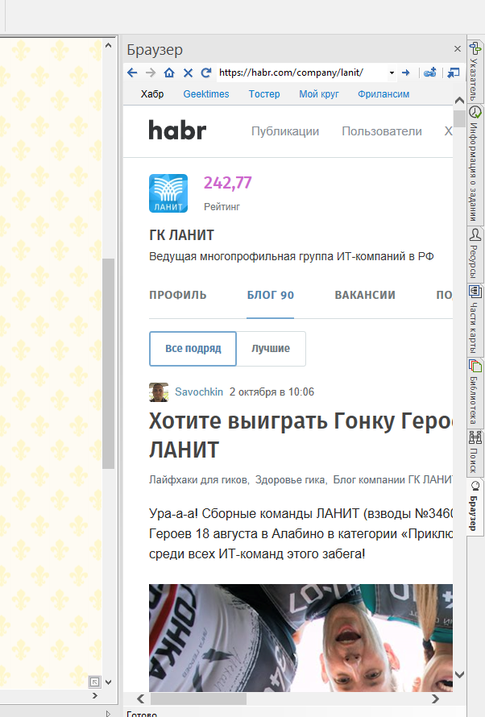Screen dimensions: 485x717
Task: Open the Хотите выиграть Гонку Героев article
Action: click(x=301, y=435)
